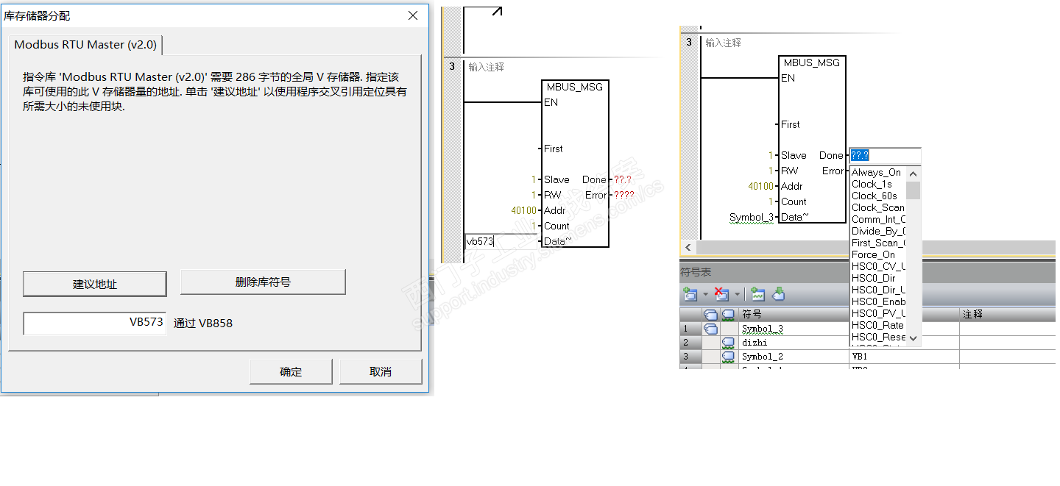
Task: Select the Symbol_3 symbol cell
Action: (794, 329)
